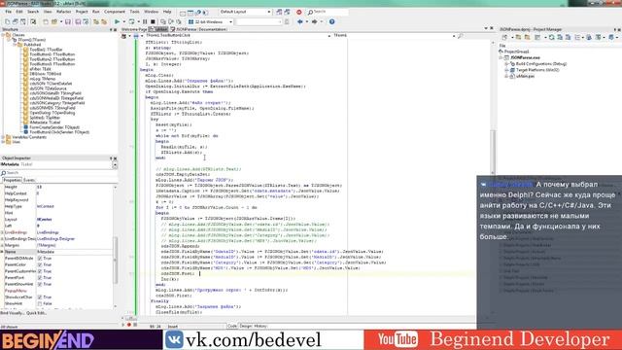Image resolution: width=622 pixels, height=350 pixels.
Task: Click the Project Manager expand list icon
Action: 577,37
